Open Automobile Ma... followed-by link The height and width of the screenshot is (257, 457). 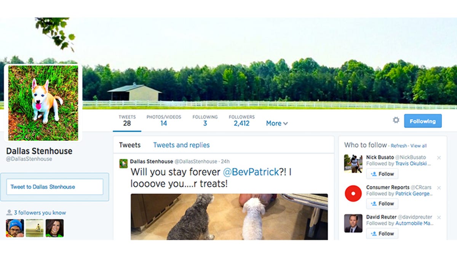[414, 223]
